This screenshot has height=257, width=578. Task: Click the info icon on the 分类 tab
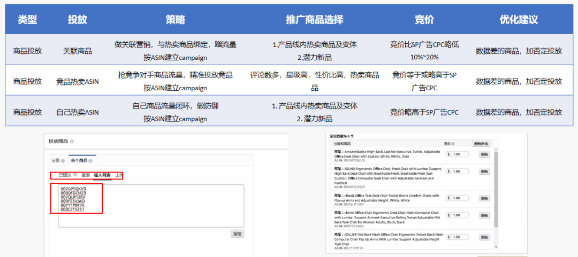tap(63, 161)
